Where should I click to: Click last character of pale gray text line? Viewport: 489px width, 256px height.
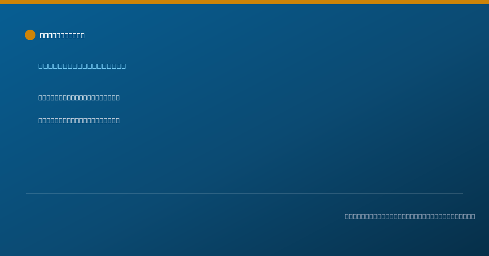(x=118, y=120)
